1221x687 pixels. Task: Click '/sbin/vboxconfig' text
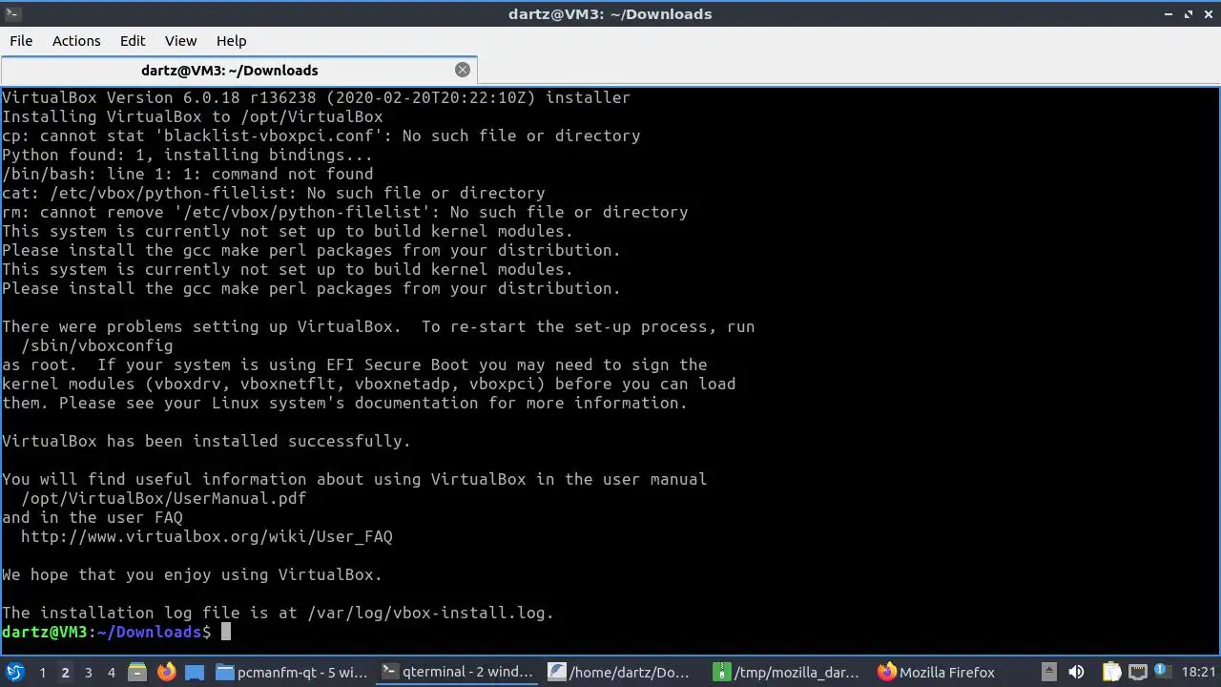point(97,345)
